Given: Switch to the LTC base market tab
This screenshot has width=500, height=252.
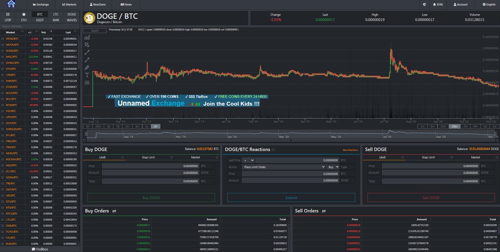Looking at the screenshot, I should coord(56,14).
